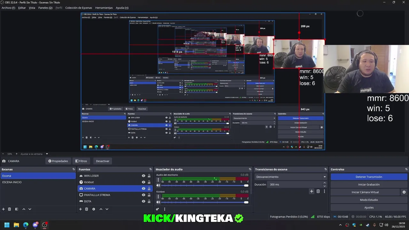Open transition properties three-dot menu
This screenshot has width=409, height=230.
[324, 191]
